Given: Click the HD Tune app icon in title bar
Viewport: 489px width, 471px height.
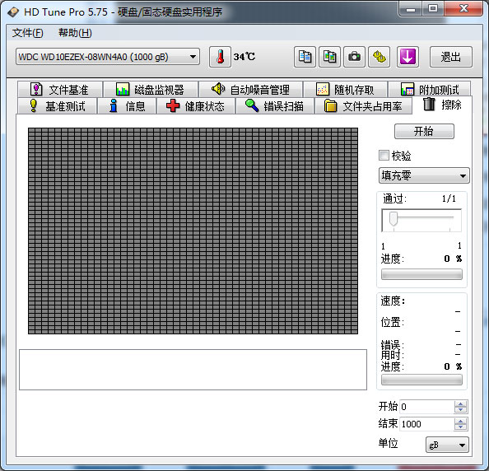Looking at the screenshot, I should pyautogui.click(x=13, y=12).
